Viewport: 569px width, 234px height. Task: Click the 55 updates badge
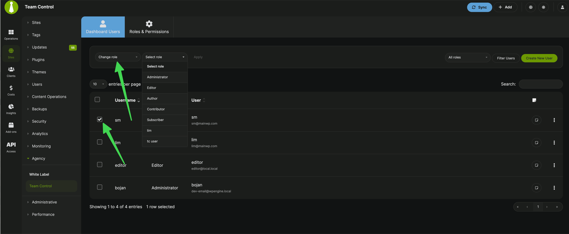click(x=73, y=48)
